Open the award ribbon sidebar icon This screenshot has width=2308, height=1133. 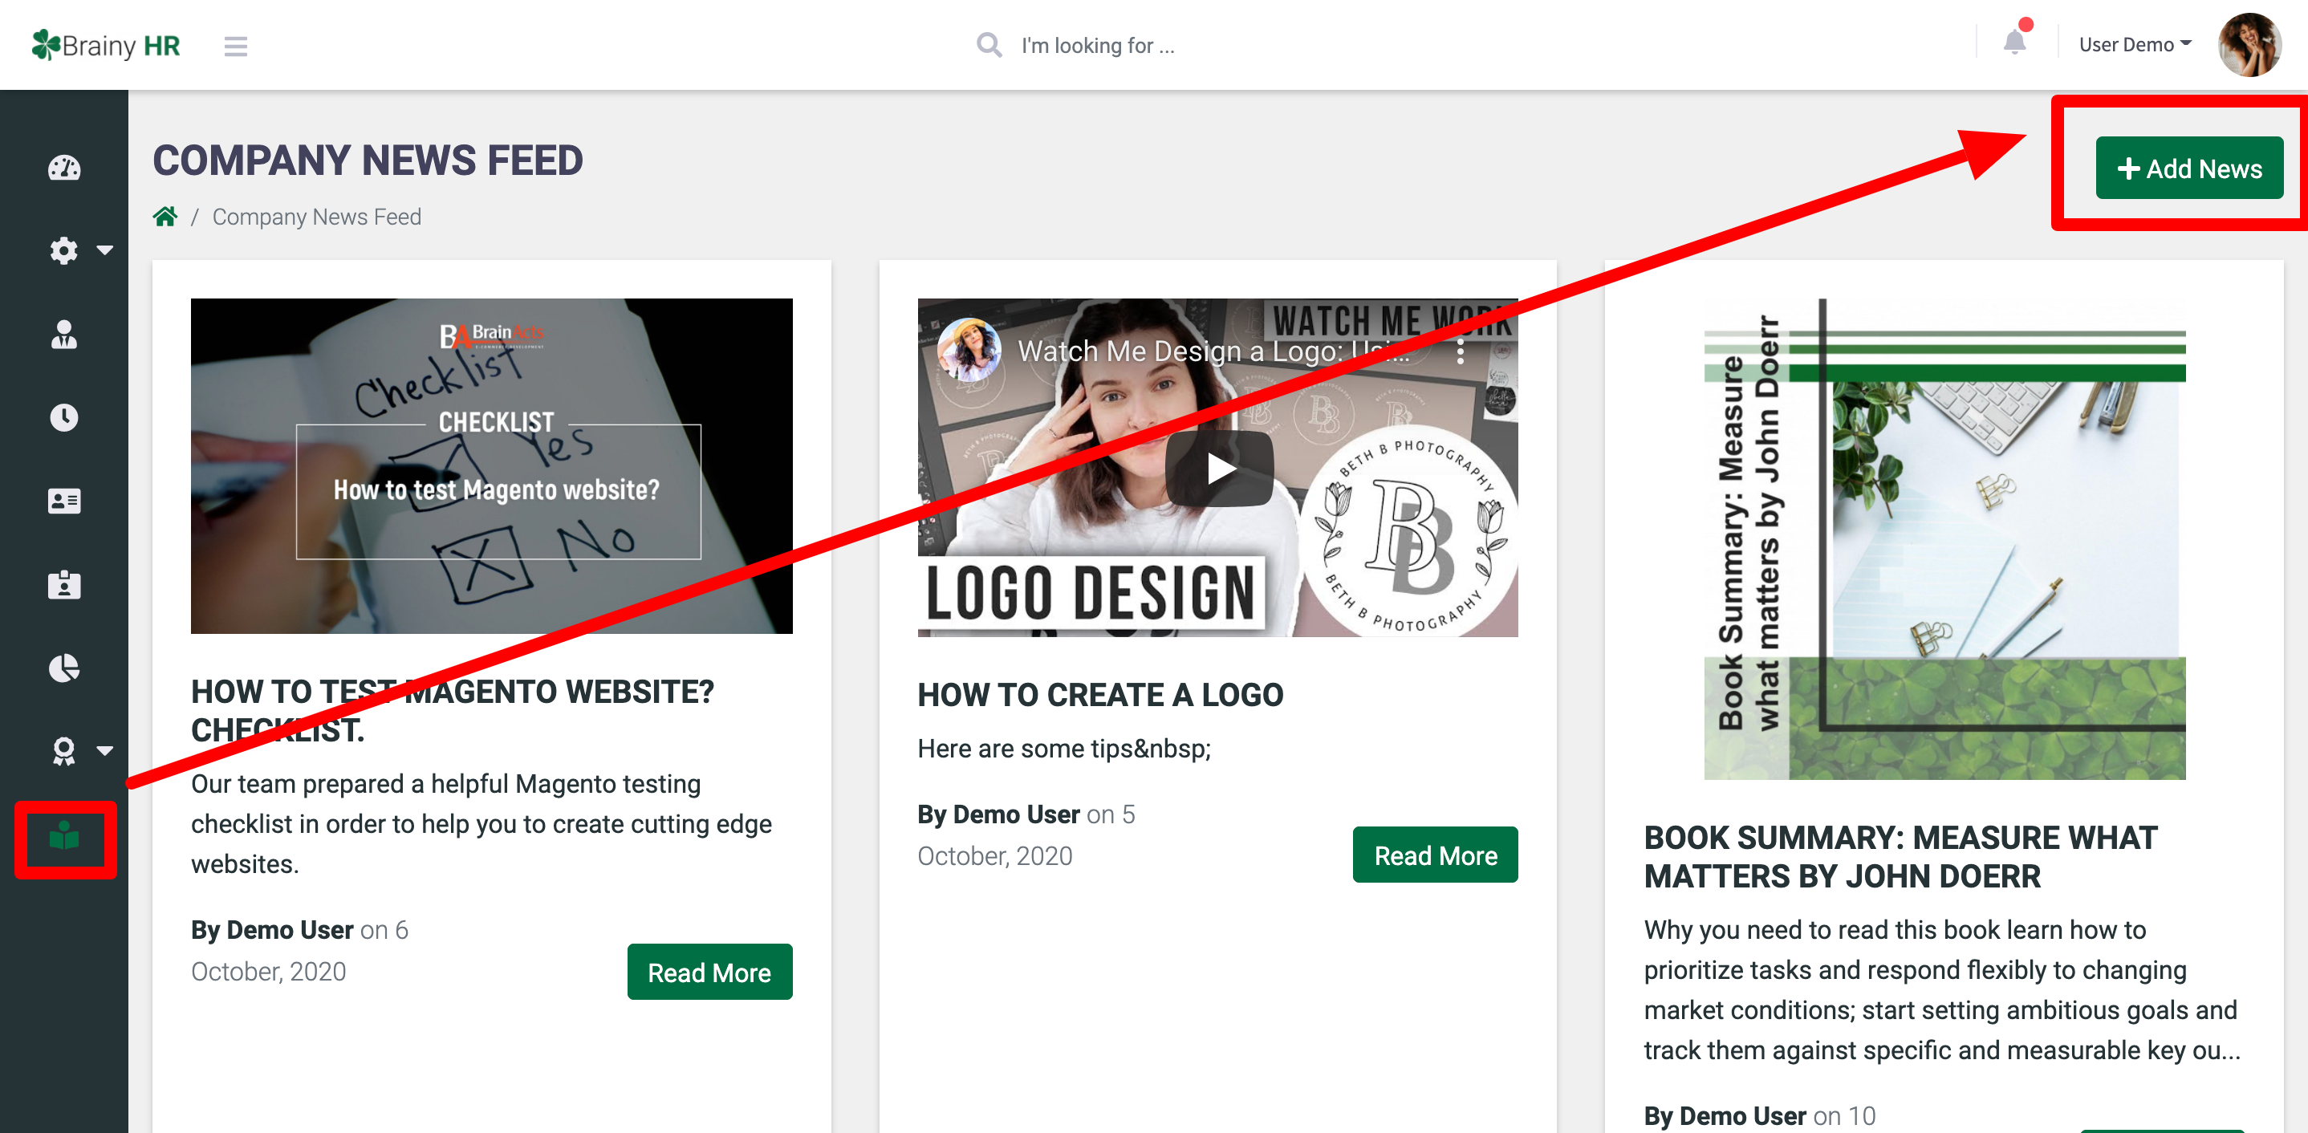coord(63,750)
